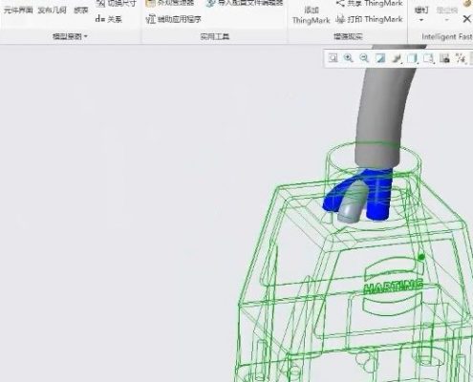Click the Repaint icon in graphics toolbar
This screenshot has width=473, height=382.
pyautogui.click(x=380, y=58)
